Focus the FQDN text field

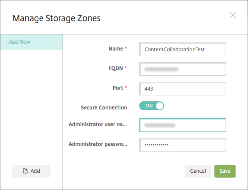pos(182,69)
